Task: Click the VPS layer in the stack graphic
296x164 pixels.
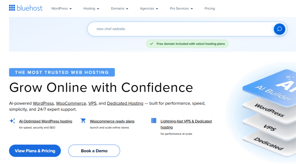Action: tap(270, 128)
